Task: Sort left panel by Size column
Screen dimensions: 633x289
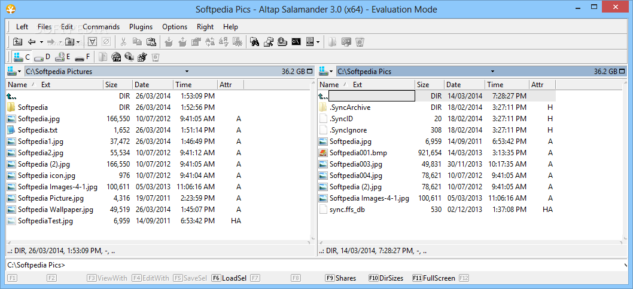Action: coord(118,85)
